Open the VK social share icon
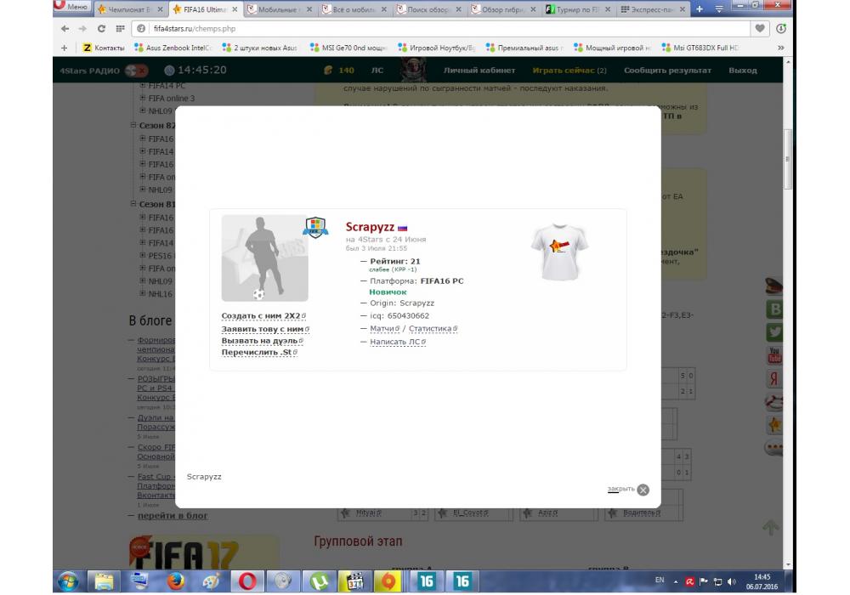 click(774, 309)
